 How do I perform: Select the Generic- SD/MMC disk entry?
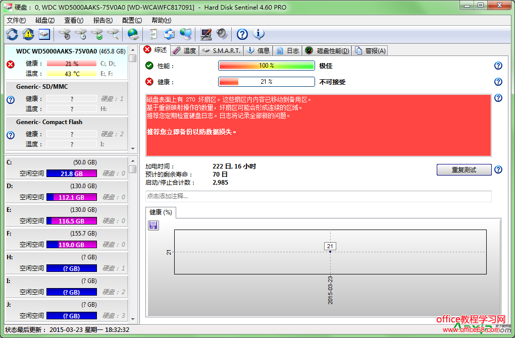[67, 98]
